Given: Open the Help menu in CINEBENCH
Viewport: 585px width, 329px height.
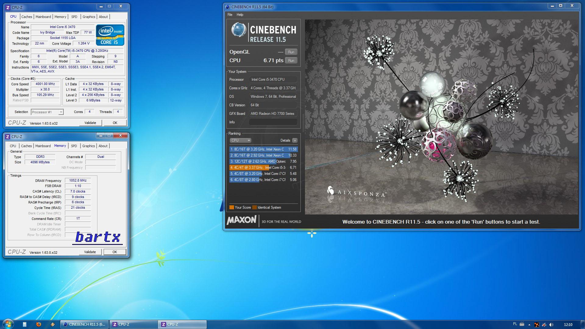Looking at the screenshot, I should pyautogui.click(x=240, y=15).
